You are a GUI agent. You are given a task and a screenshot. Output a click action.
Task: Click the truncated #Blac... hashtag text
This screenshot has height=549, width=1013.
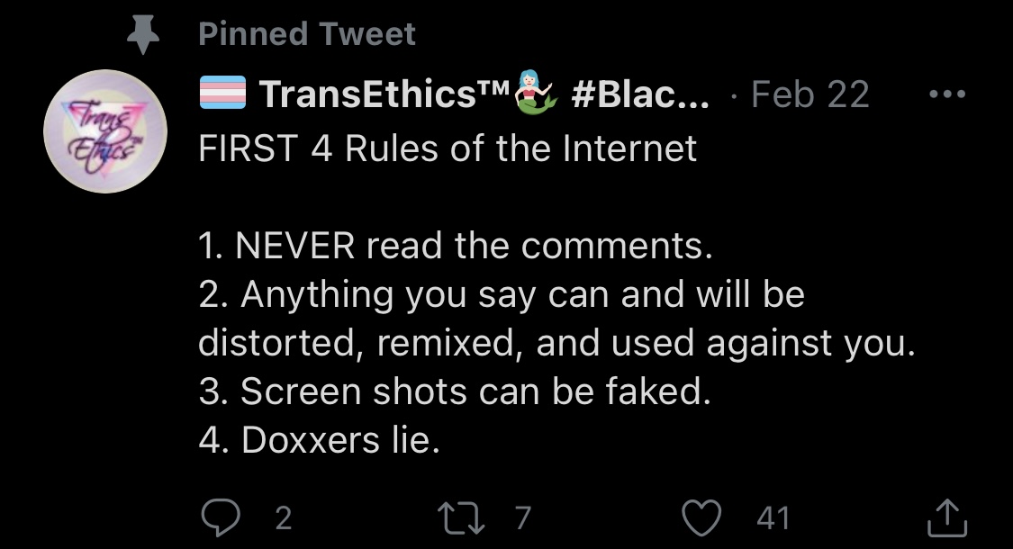[639, 94]
